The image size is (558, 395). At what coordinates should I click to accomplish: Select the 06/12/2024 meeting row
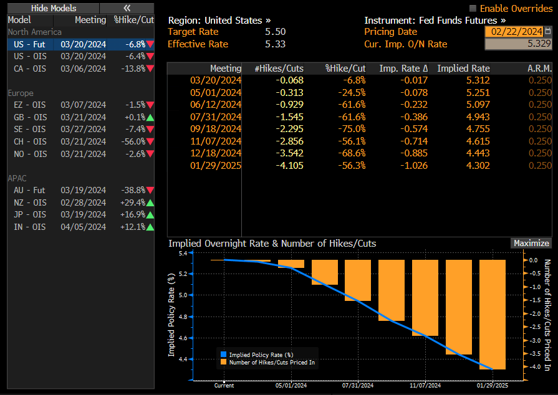(x=215, y=104)
